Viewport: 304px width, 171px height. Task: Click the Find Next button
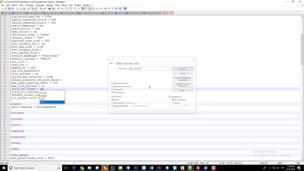[x=182, y=69]
